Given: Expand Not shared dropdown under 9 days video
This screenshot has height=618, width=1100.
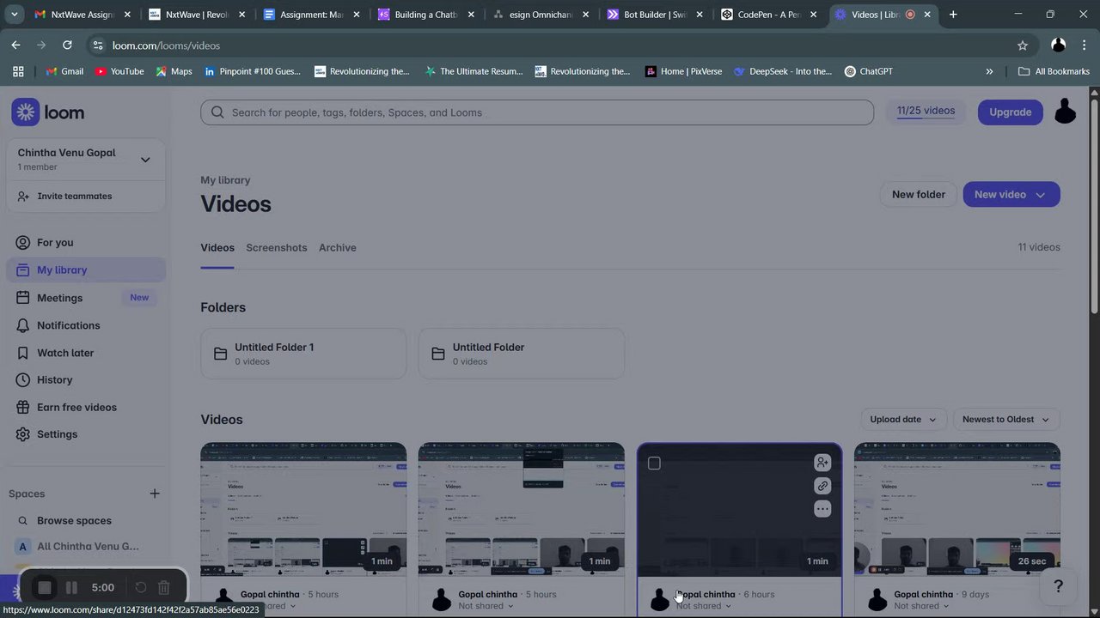Looking at the screenshot, I should pyautogui.click(x=921, y=606).
